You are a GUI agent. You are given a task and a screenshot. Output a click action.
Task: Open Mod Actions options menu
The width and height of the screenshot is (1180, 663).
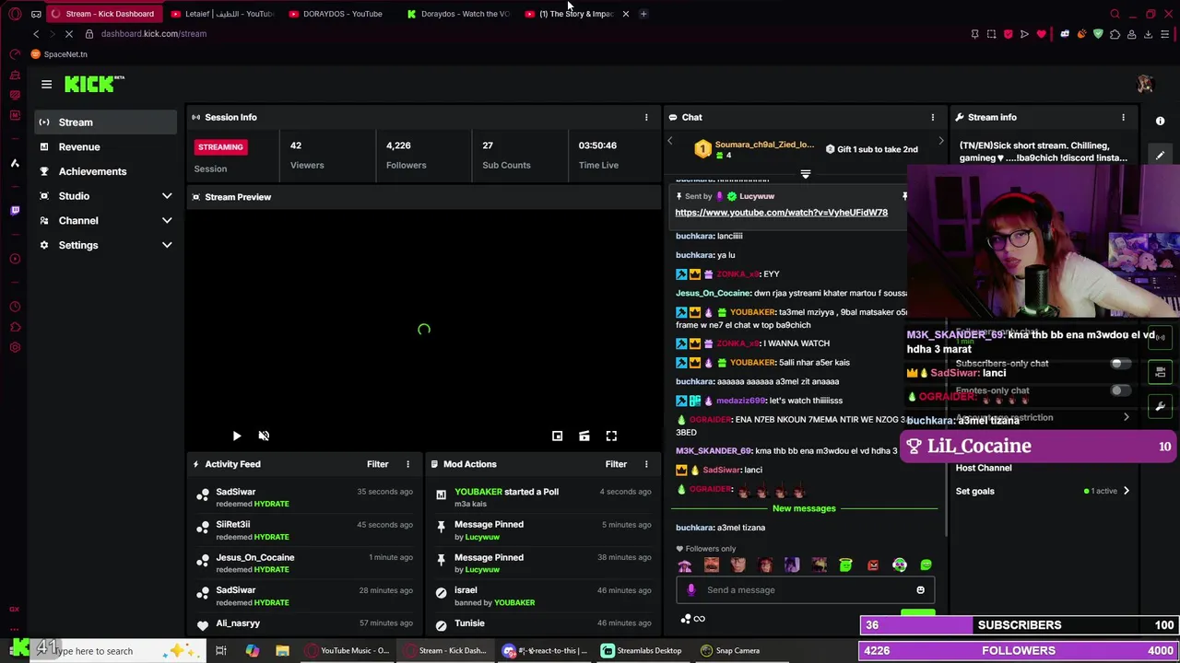click(x=646, y=464)
